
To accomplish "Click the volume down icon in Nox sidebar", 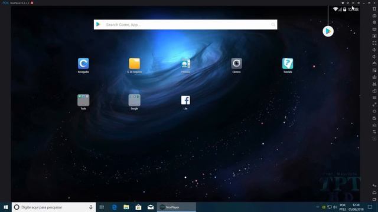I will (374, 57).
